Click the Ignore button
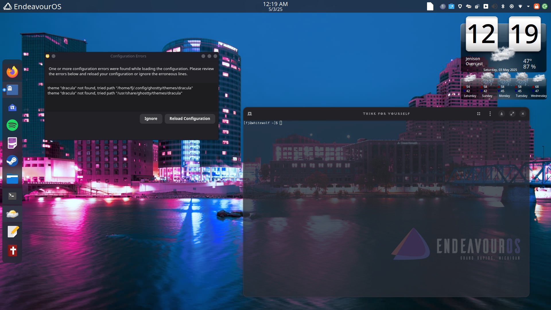 point(151,119)
